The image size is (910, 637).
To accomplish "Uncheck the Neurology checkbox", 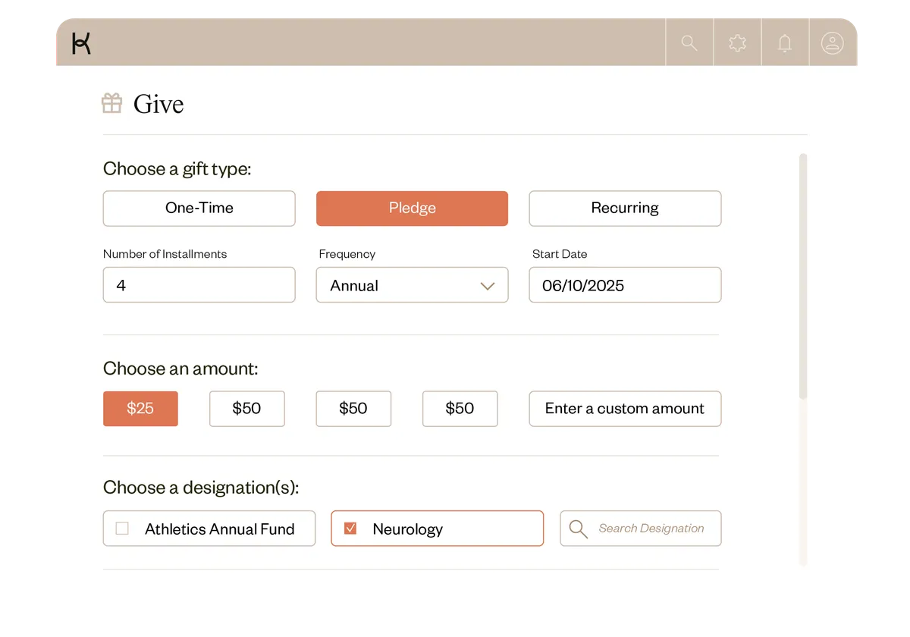I will coord(350,529).
